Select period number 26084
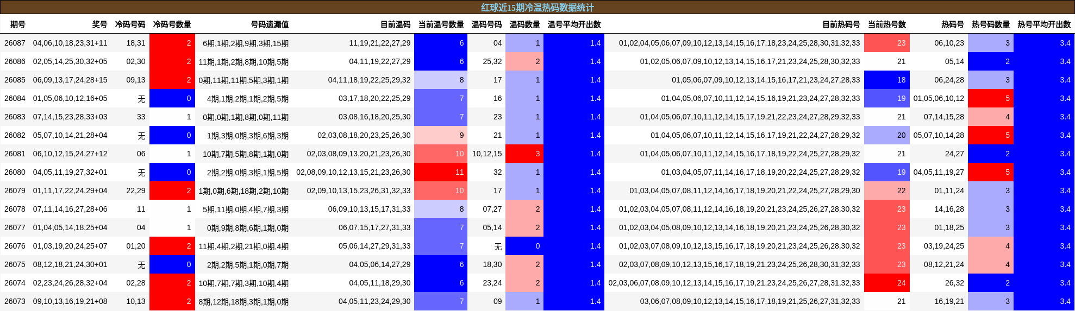The image size is (1075, 311). pos(15,98)
